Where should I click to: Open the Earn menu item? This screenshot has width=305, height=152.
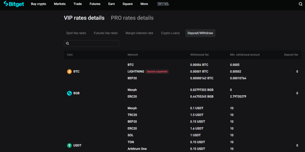click(x=111, y=4)
